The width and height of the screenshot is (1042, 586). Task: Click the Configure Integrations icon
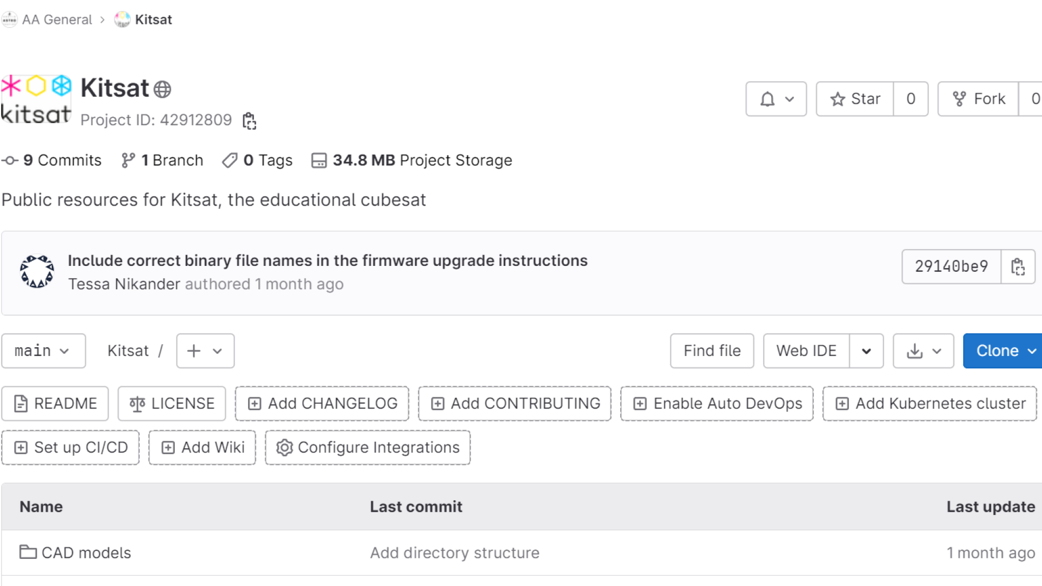pos(284,448)
